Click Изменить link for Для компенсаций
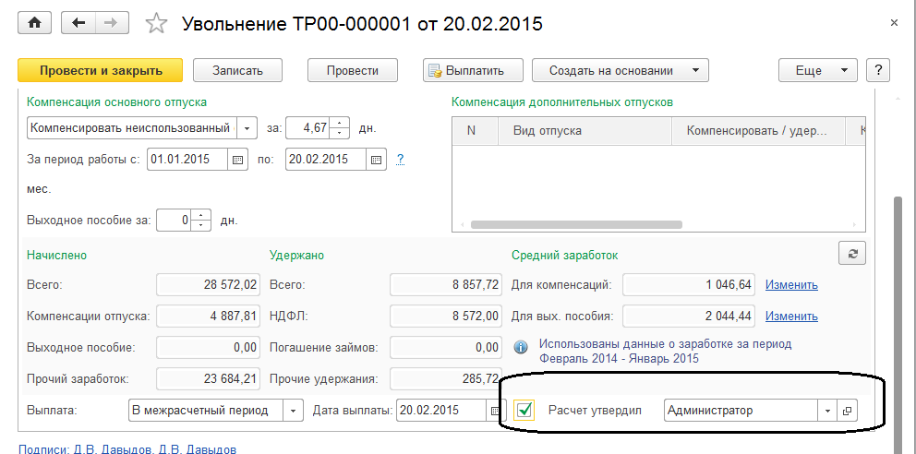The image size is (916, 454). [x=791, y=284]
